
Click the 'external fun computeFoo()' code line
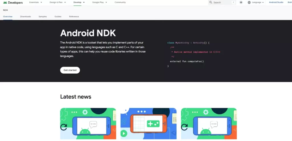[187, 61]
